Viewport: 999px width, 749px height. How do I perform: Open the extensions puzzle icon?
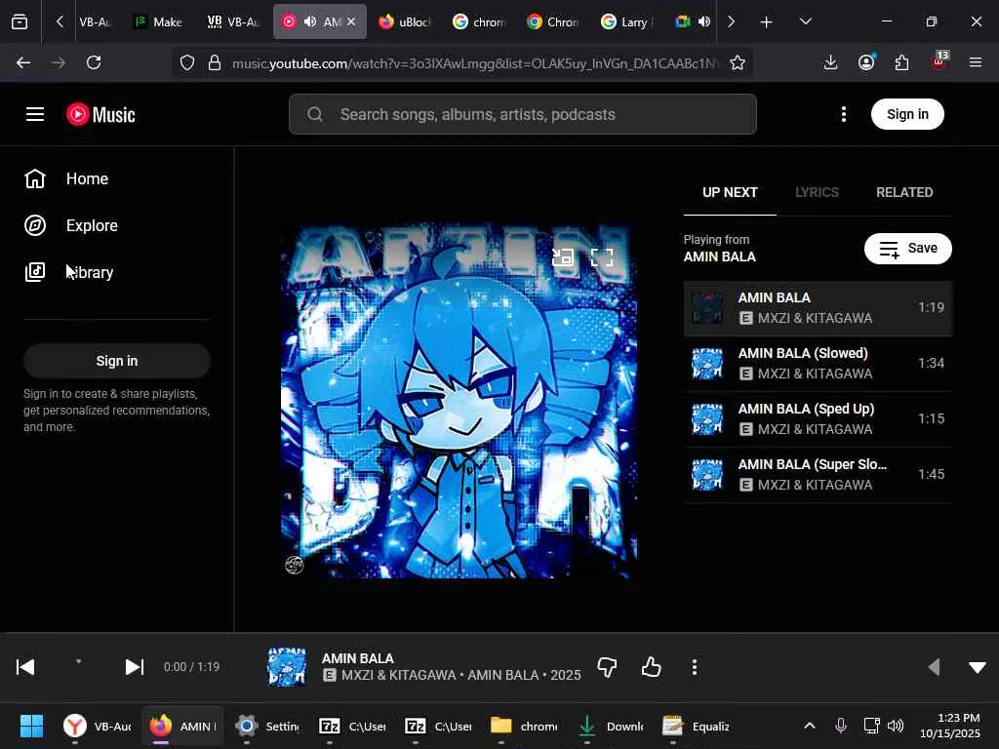(901, 62)
